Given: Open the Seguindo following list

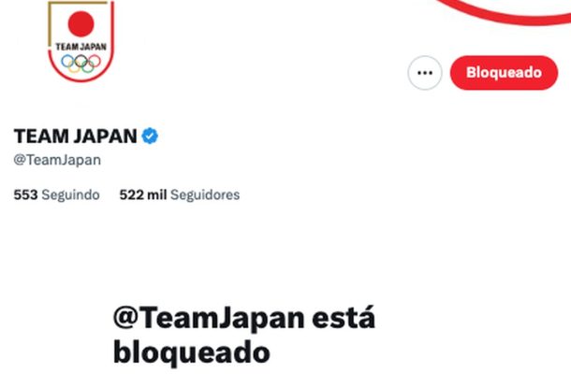Looking at the screenshot, I should coord(56,195).
